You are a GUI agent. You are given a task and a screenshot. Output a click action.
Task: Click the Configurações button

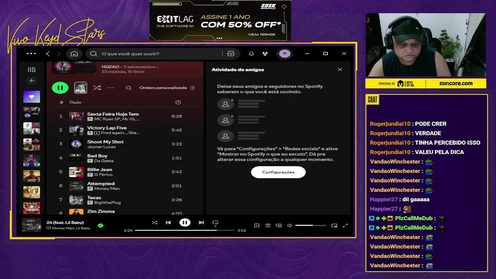pos(278,172)
